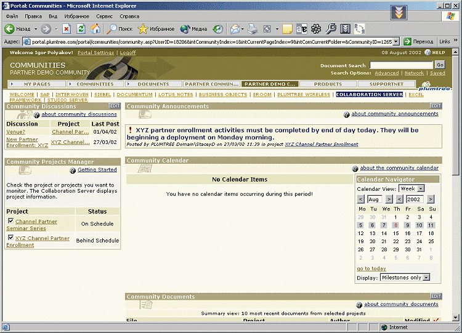462x333 pixels.
Task: Click the calendar year 2002 field
Action: [415, 199]
